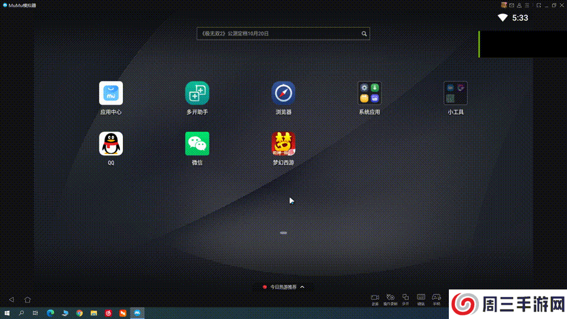Click the Android back triangle button
The width and height of the screenshot is (567, 319).
(11, 300)
